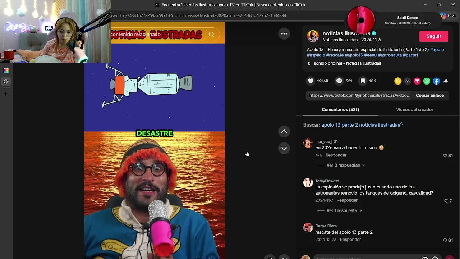
Task: Open Carpe Diem commenter avatar
Action: (x=308, y=227)
